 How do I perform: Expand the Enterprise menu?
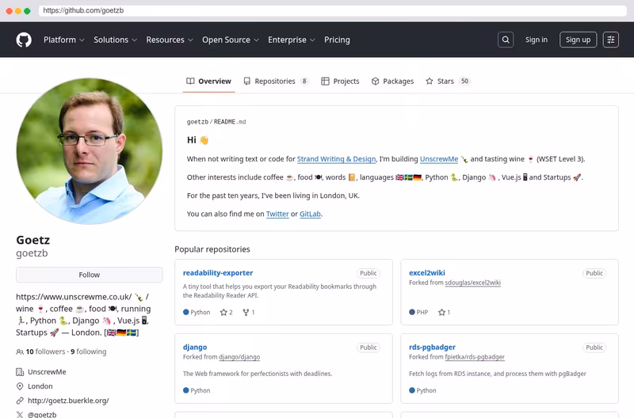point(291,40)
